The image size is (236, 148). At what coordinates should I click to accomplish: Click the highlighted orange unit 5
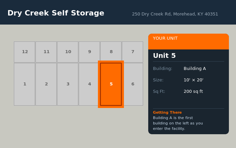point(111,84)
